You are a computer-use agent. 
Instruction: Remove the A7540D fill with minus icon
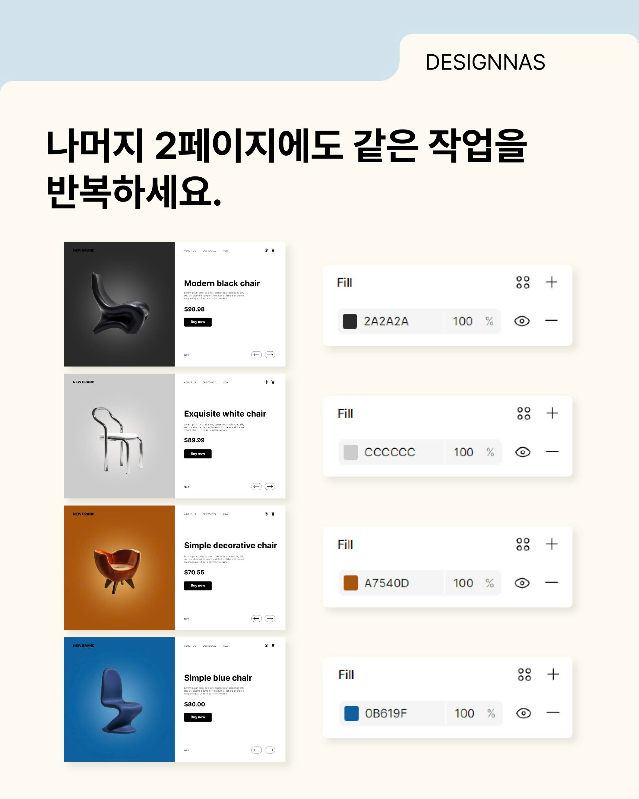coord(551,583)
